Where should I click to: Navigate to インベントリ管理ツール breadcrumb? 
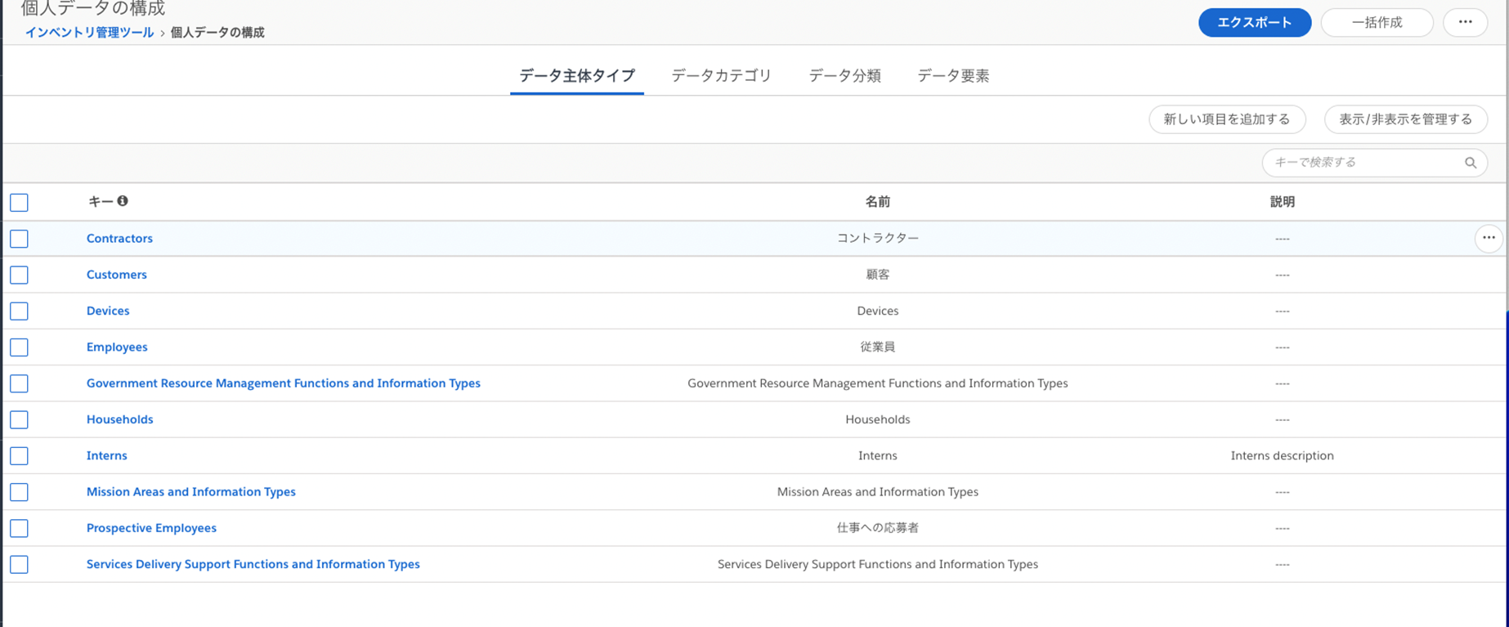click(x=89, y=33)
